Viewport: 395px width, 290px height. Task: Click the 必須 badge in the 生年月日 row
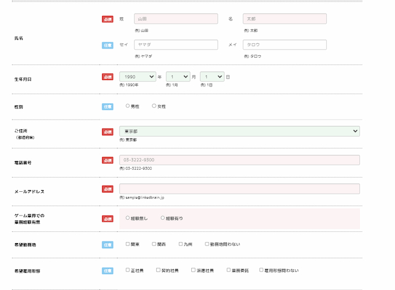(x=108, y=77)
